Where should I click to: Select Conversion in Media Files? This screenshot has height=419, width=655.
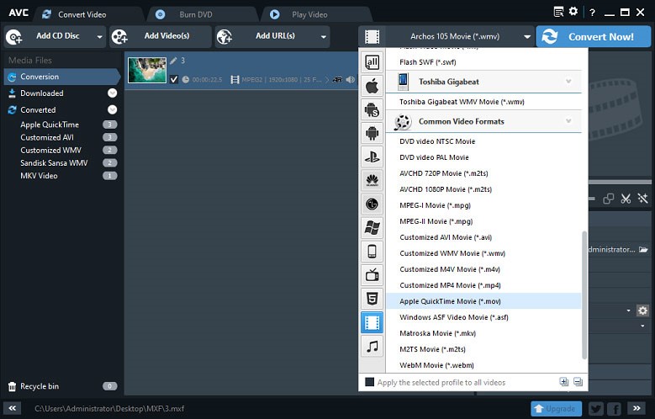coord(62,77)
